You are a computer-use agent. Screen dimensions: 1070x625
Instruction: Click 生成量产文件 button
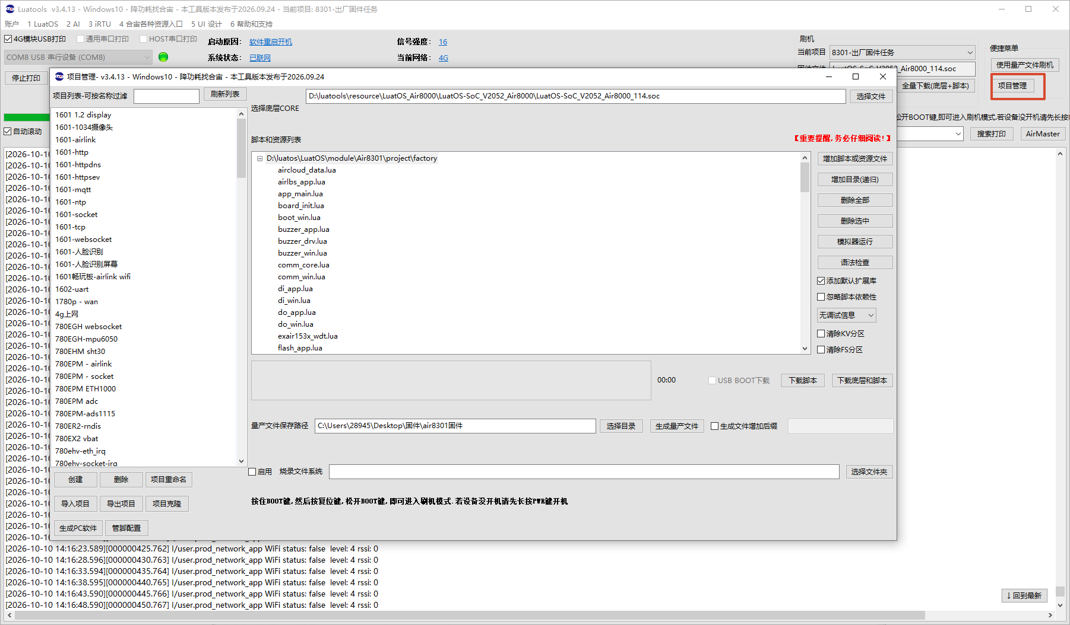677,426
